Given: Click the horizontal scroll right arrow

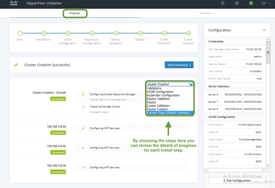Looking at the screenshot, I should coord(263,170).
